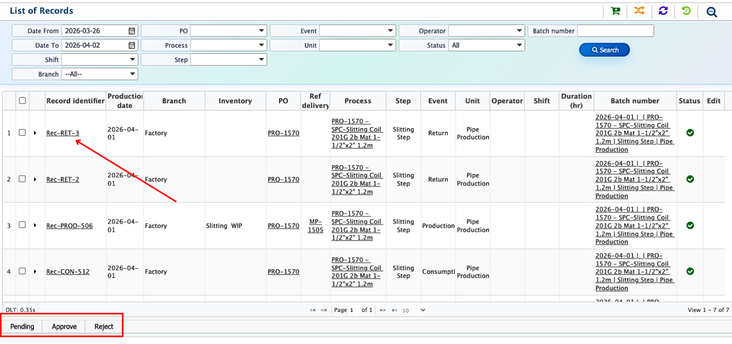Click the Approve tab button
This screenshot has width=732, height=344.
[64, 327]
